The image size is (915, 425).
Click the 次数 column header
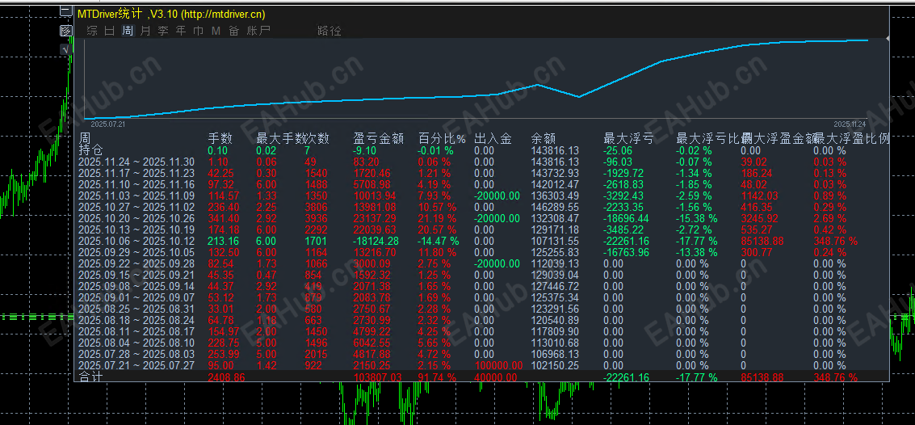pyautogui.click(x=317, y=139)
